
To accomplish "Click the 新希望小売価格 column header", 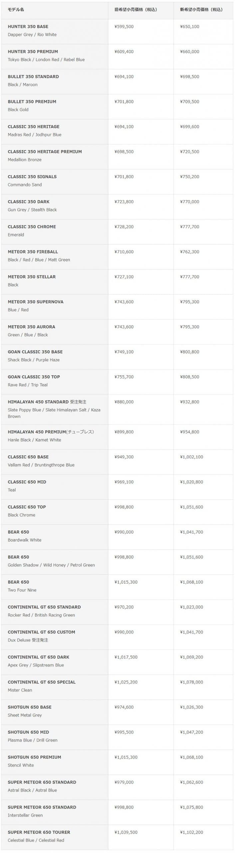I will click(201, 10).
